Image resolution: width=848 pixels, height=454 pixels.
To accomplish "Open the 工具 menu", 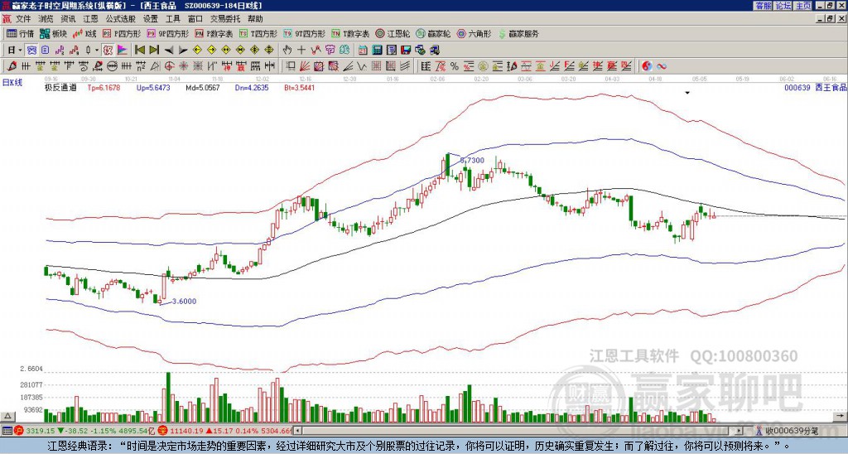I will pyautogui.click(x=172, y=19).
